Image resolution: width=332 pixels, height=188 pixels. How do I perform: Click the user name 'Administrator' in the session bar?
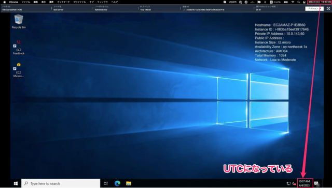click(101, 10)
